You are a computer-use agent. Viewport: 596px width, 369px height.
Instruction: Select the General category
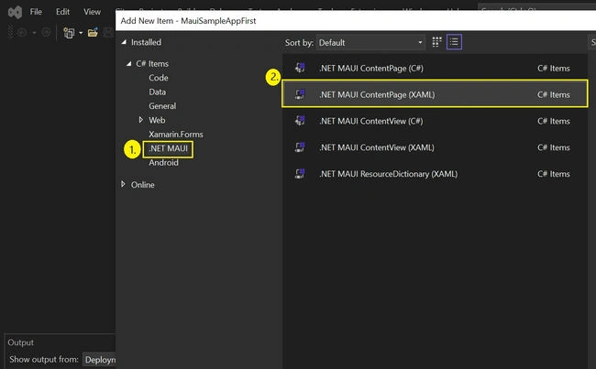pos(162,106)
